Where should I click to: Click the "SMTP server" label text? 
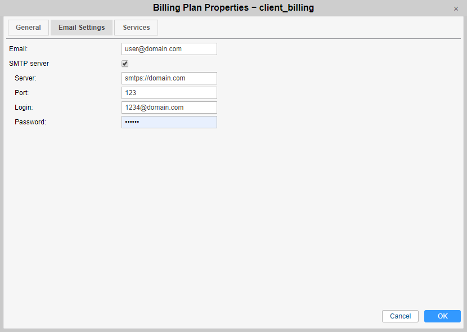(29, 64)
